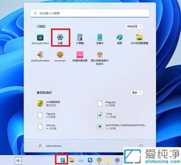This screenshot has height=165, width=181.
Task: Toggle the 中 input method indicator
Action: point(18,160)
